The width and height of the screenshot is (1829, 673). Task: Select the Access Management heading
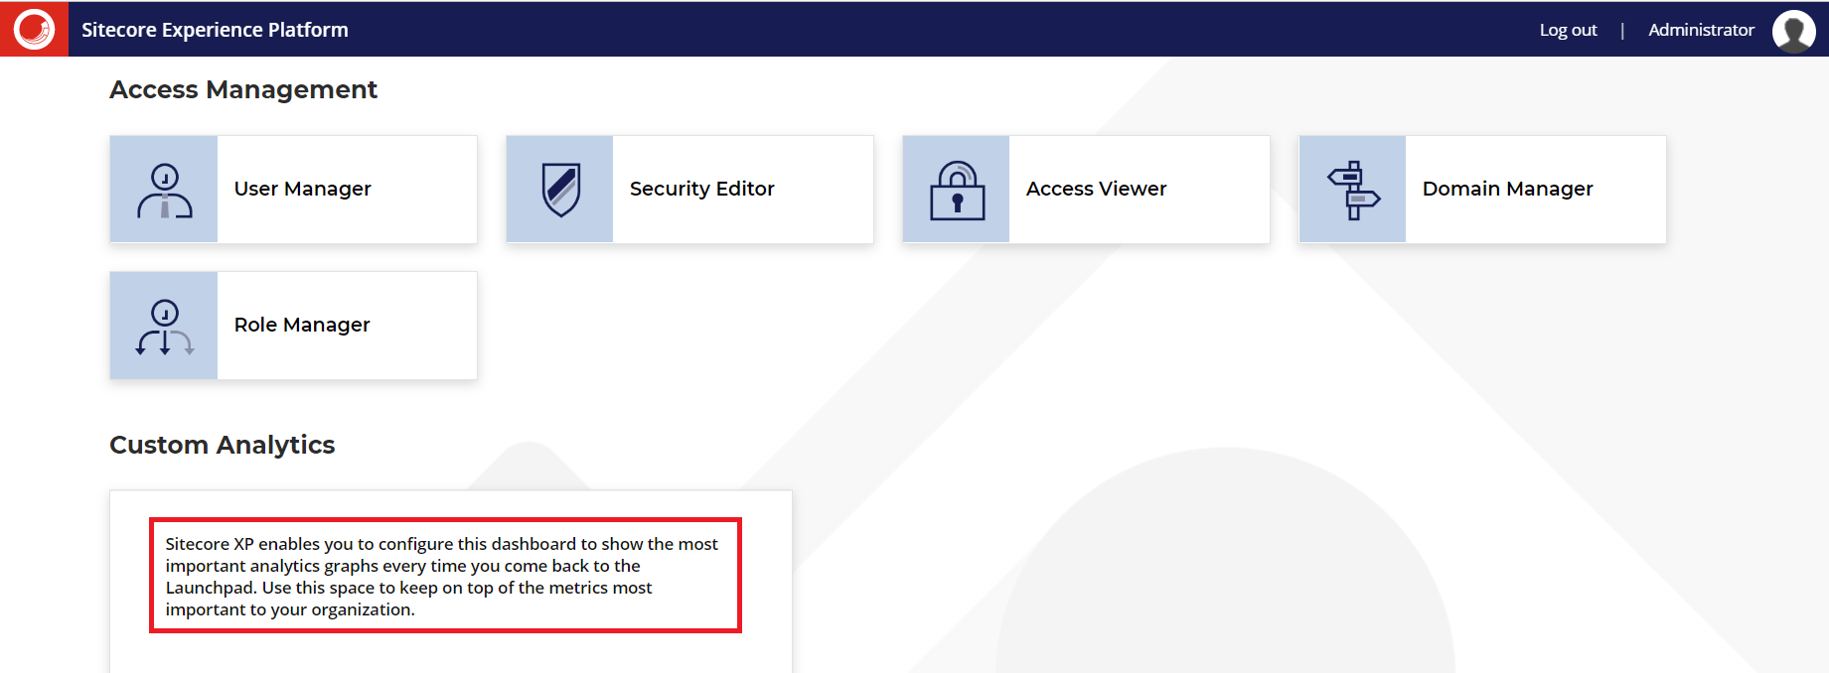[x=243, y=89]
